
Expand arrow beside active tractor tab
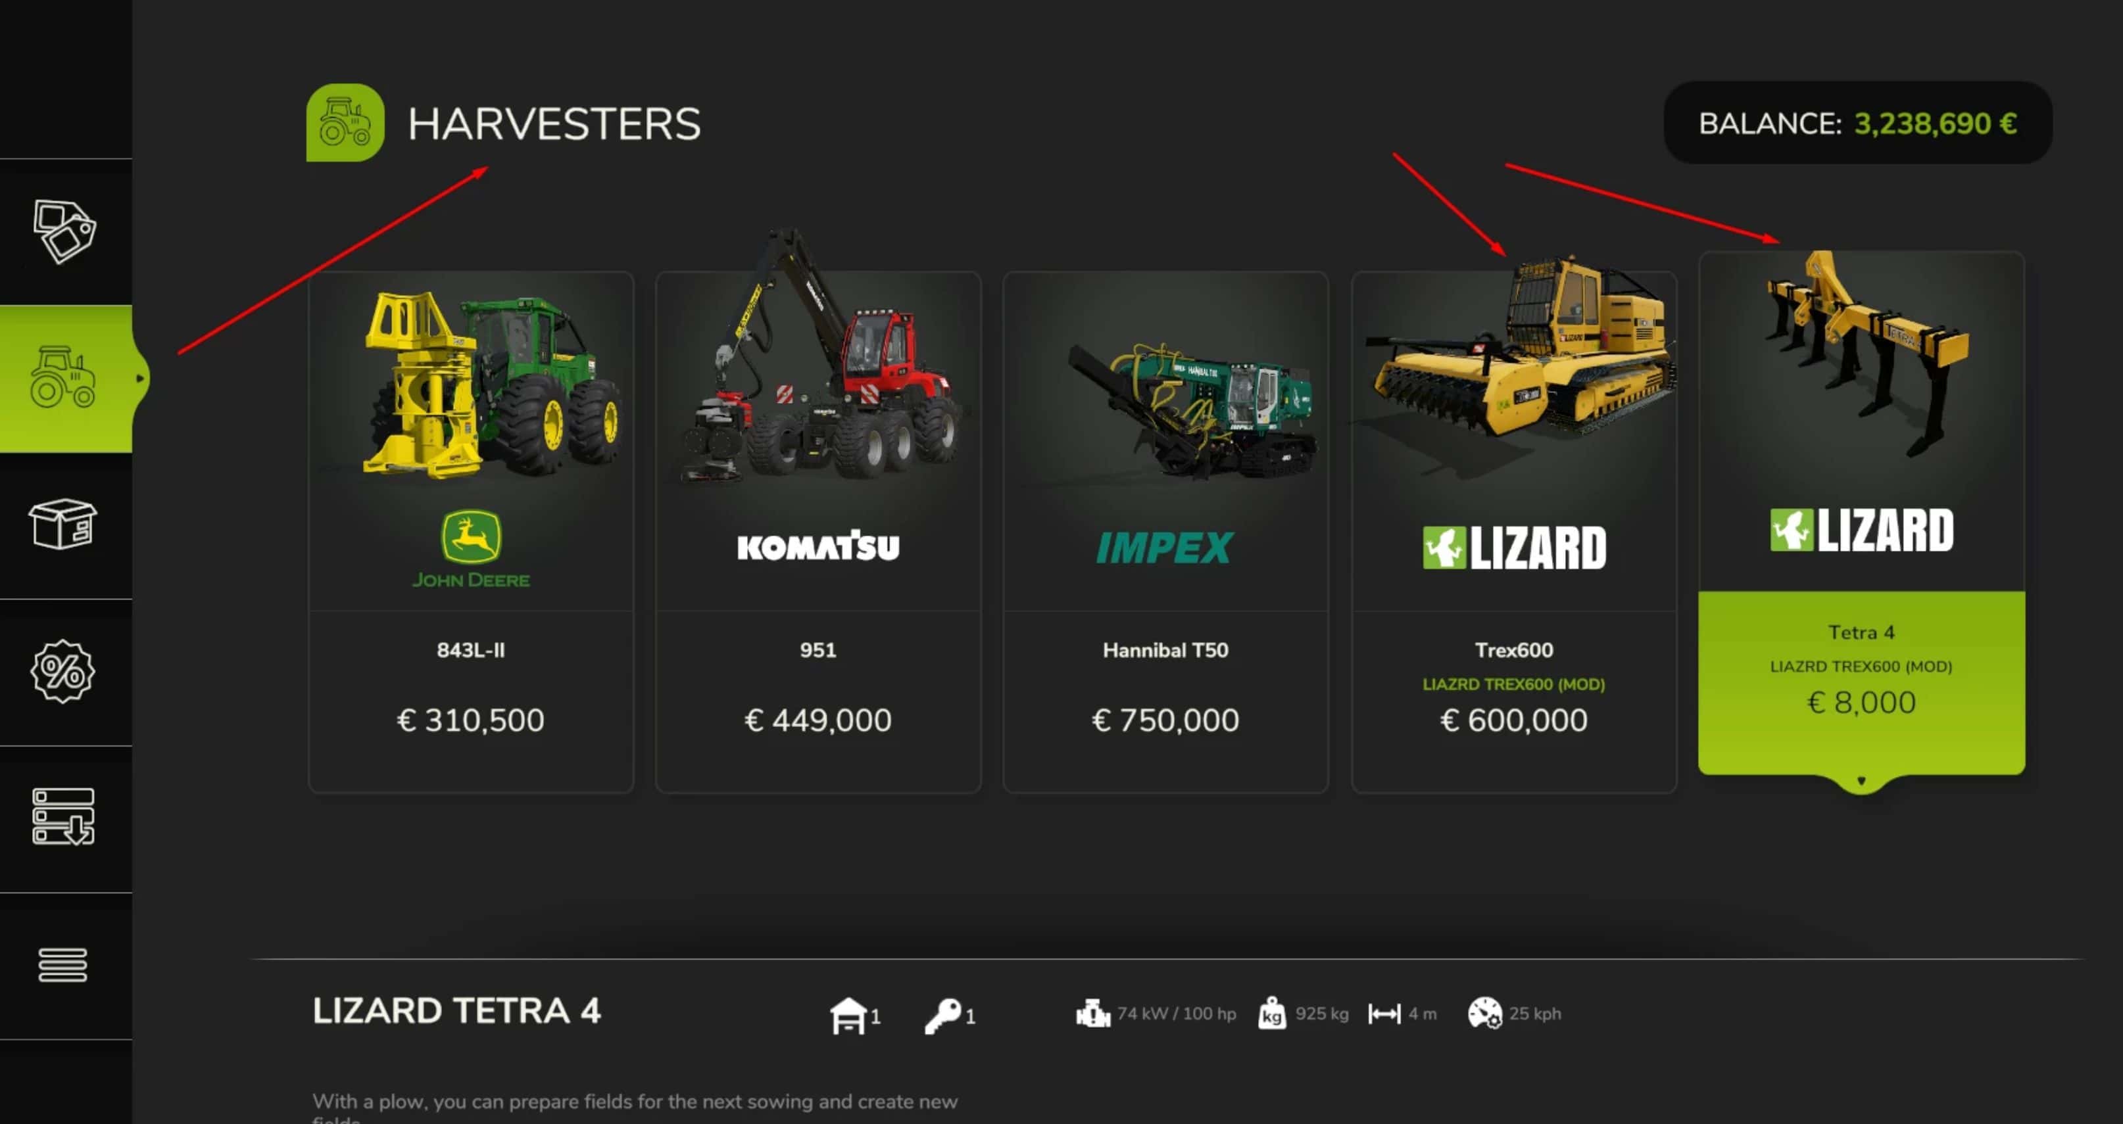140,379
